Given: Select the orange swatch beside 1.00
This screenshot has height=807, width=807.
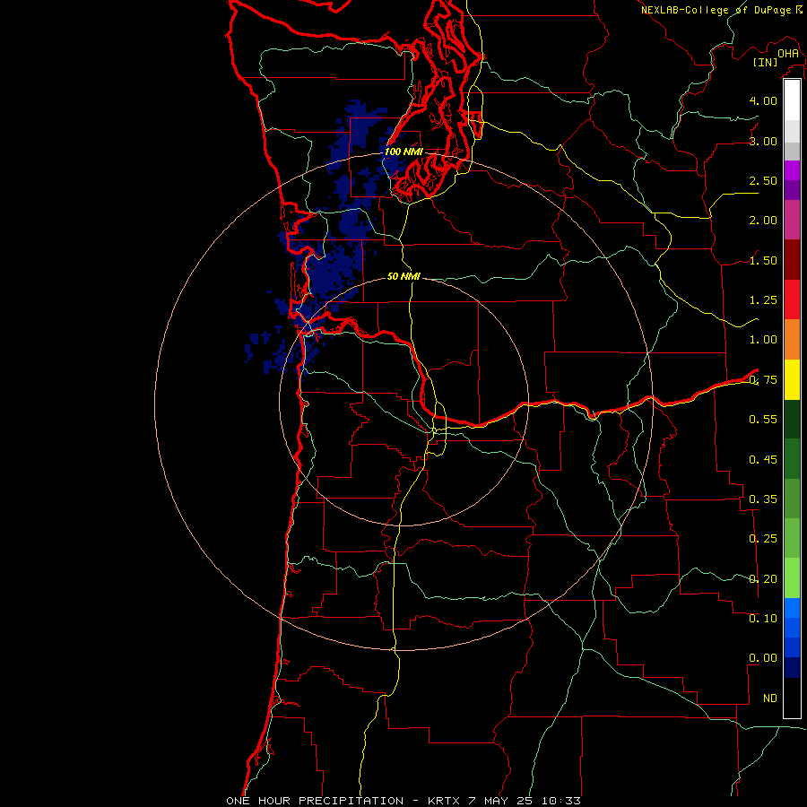Looking at the screenshot, I should point(792,340).
